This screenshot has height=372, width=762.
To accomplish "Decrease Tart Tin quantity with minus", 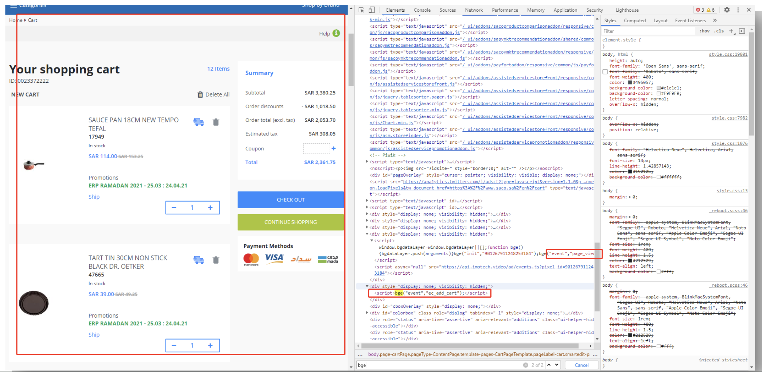I will click(174, 345).
